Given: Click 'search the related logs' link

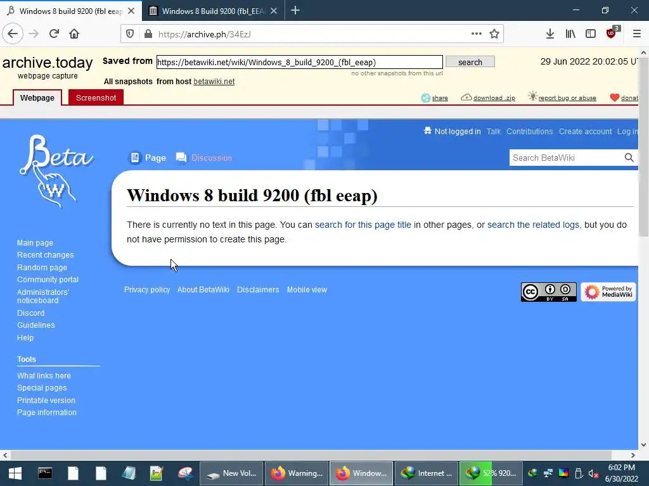Looking at the screenshot, I should (533, 225).
